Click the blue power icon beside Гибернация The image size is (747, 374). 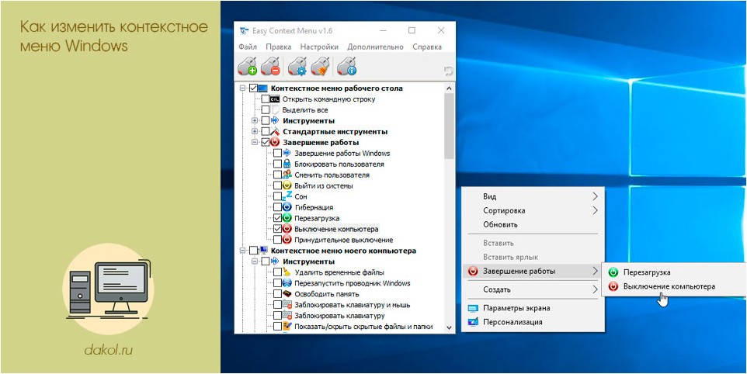[287, 207]
